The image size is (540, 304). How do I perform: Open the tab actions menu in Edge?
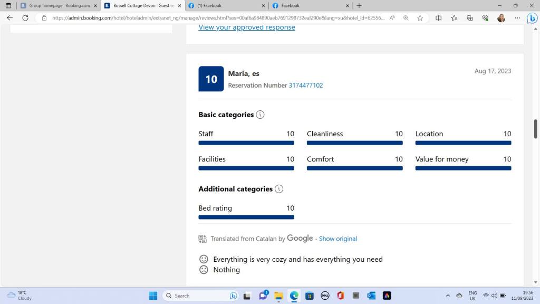[8, 5]
